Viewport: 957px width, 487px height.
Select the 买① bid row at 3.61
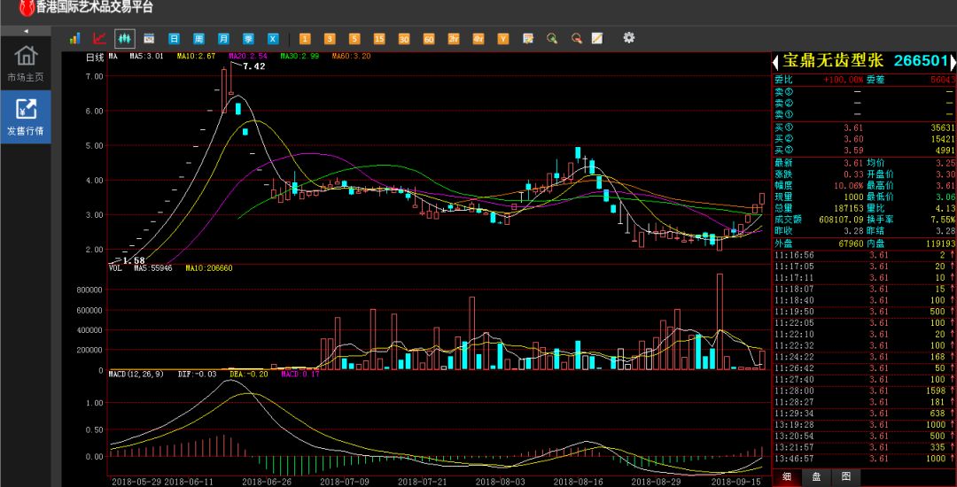point(864,128)
